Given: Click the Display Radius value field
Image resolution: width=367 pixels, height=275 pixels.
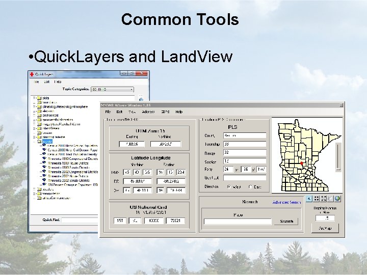Looking at the screenshot, I should (325, 218).
